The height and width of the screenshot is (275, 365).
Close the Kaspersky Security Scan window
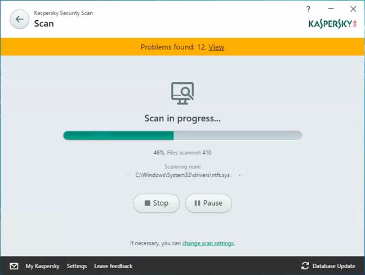pos(353,9)
